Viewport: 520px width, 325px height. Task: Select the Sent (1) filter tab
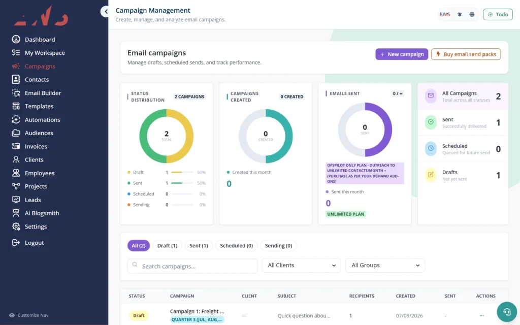click(x=199, y=245)
